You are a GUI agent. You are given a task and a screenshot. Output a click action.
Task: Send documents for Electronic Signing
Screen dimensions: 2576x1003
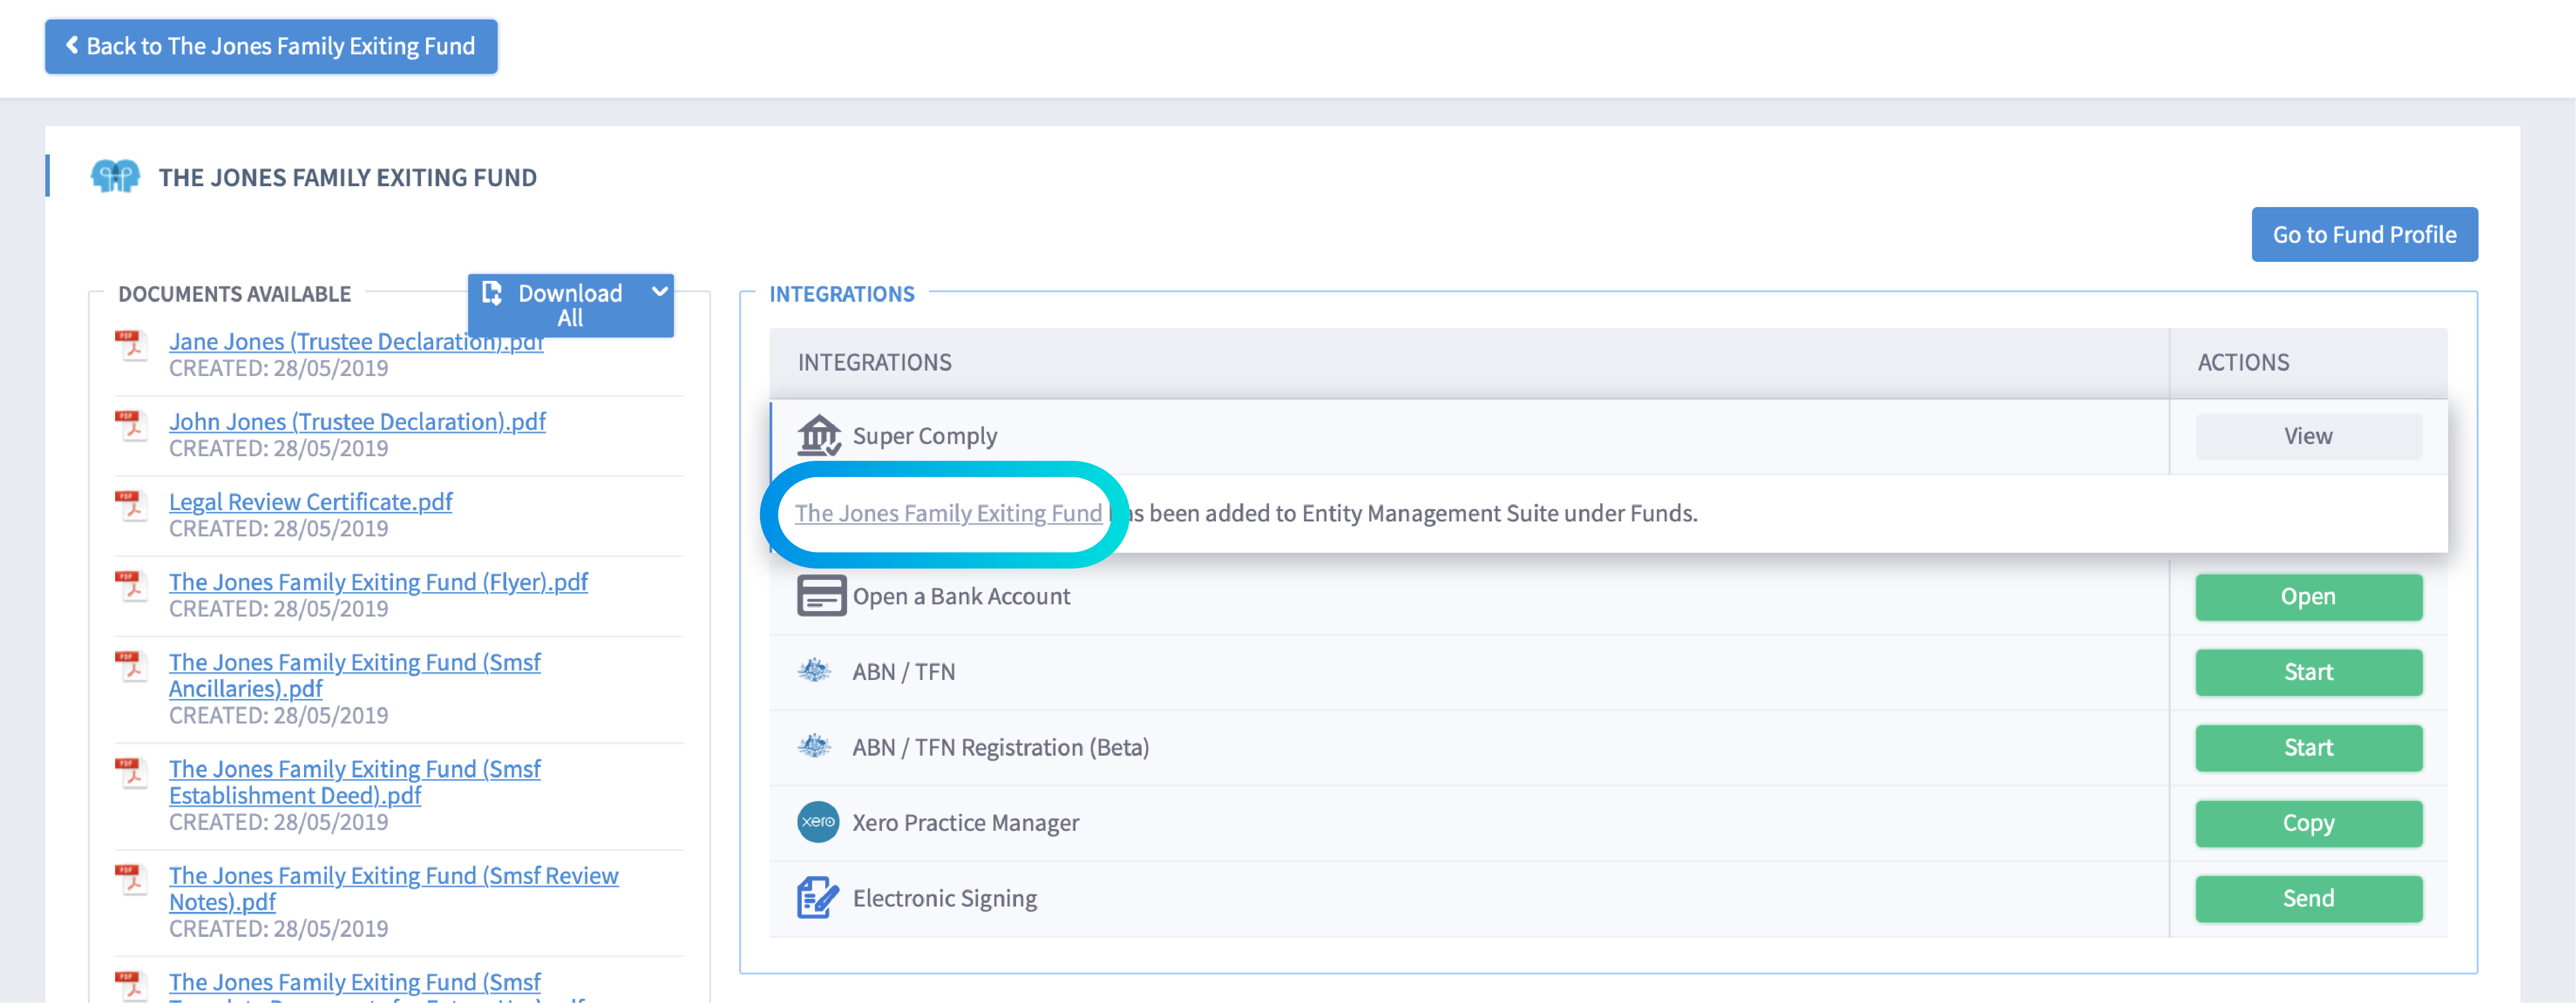(x=2308, y=898)
